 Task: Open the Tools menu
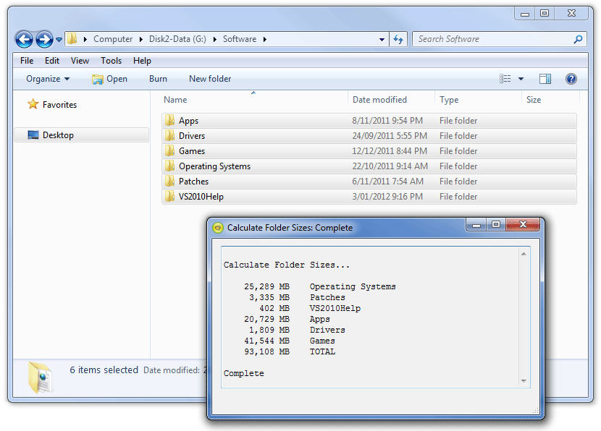(111, 61)
